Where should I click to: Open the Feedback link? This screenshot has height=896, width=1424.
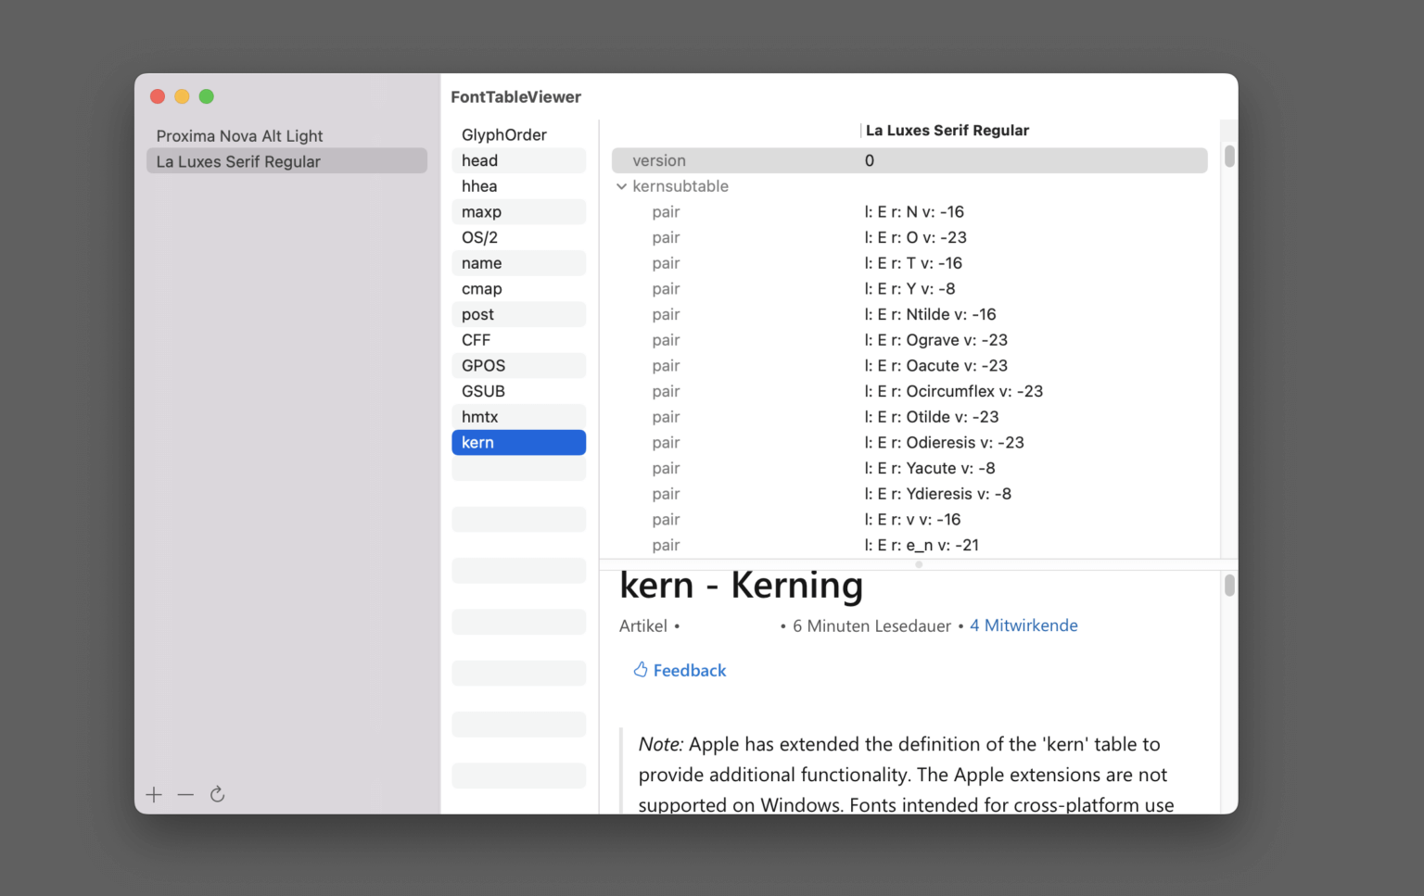(x=690, y=670)
